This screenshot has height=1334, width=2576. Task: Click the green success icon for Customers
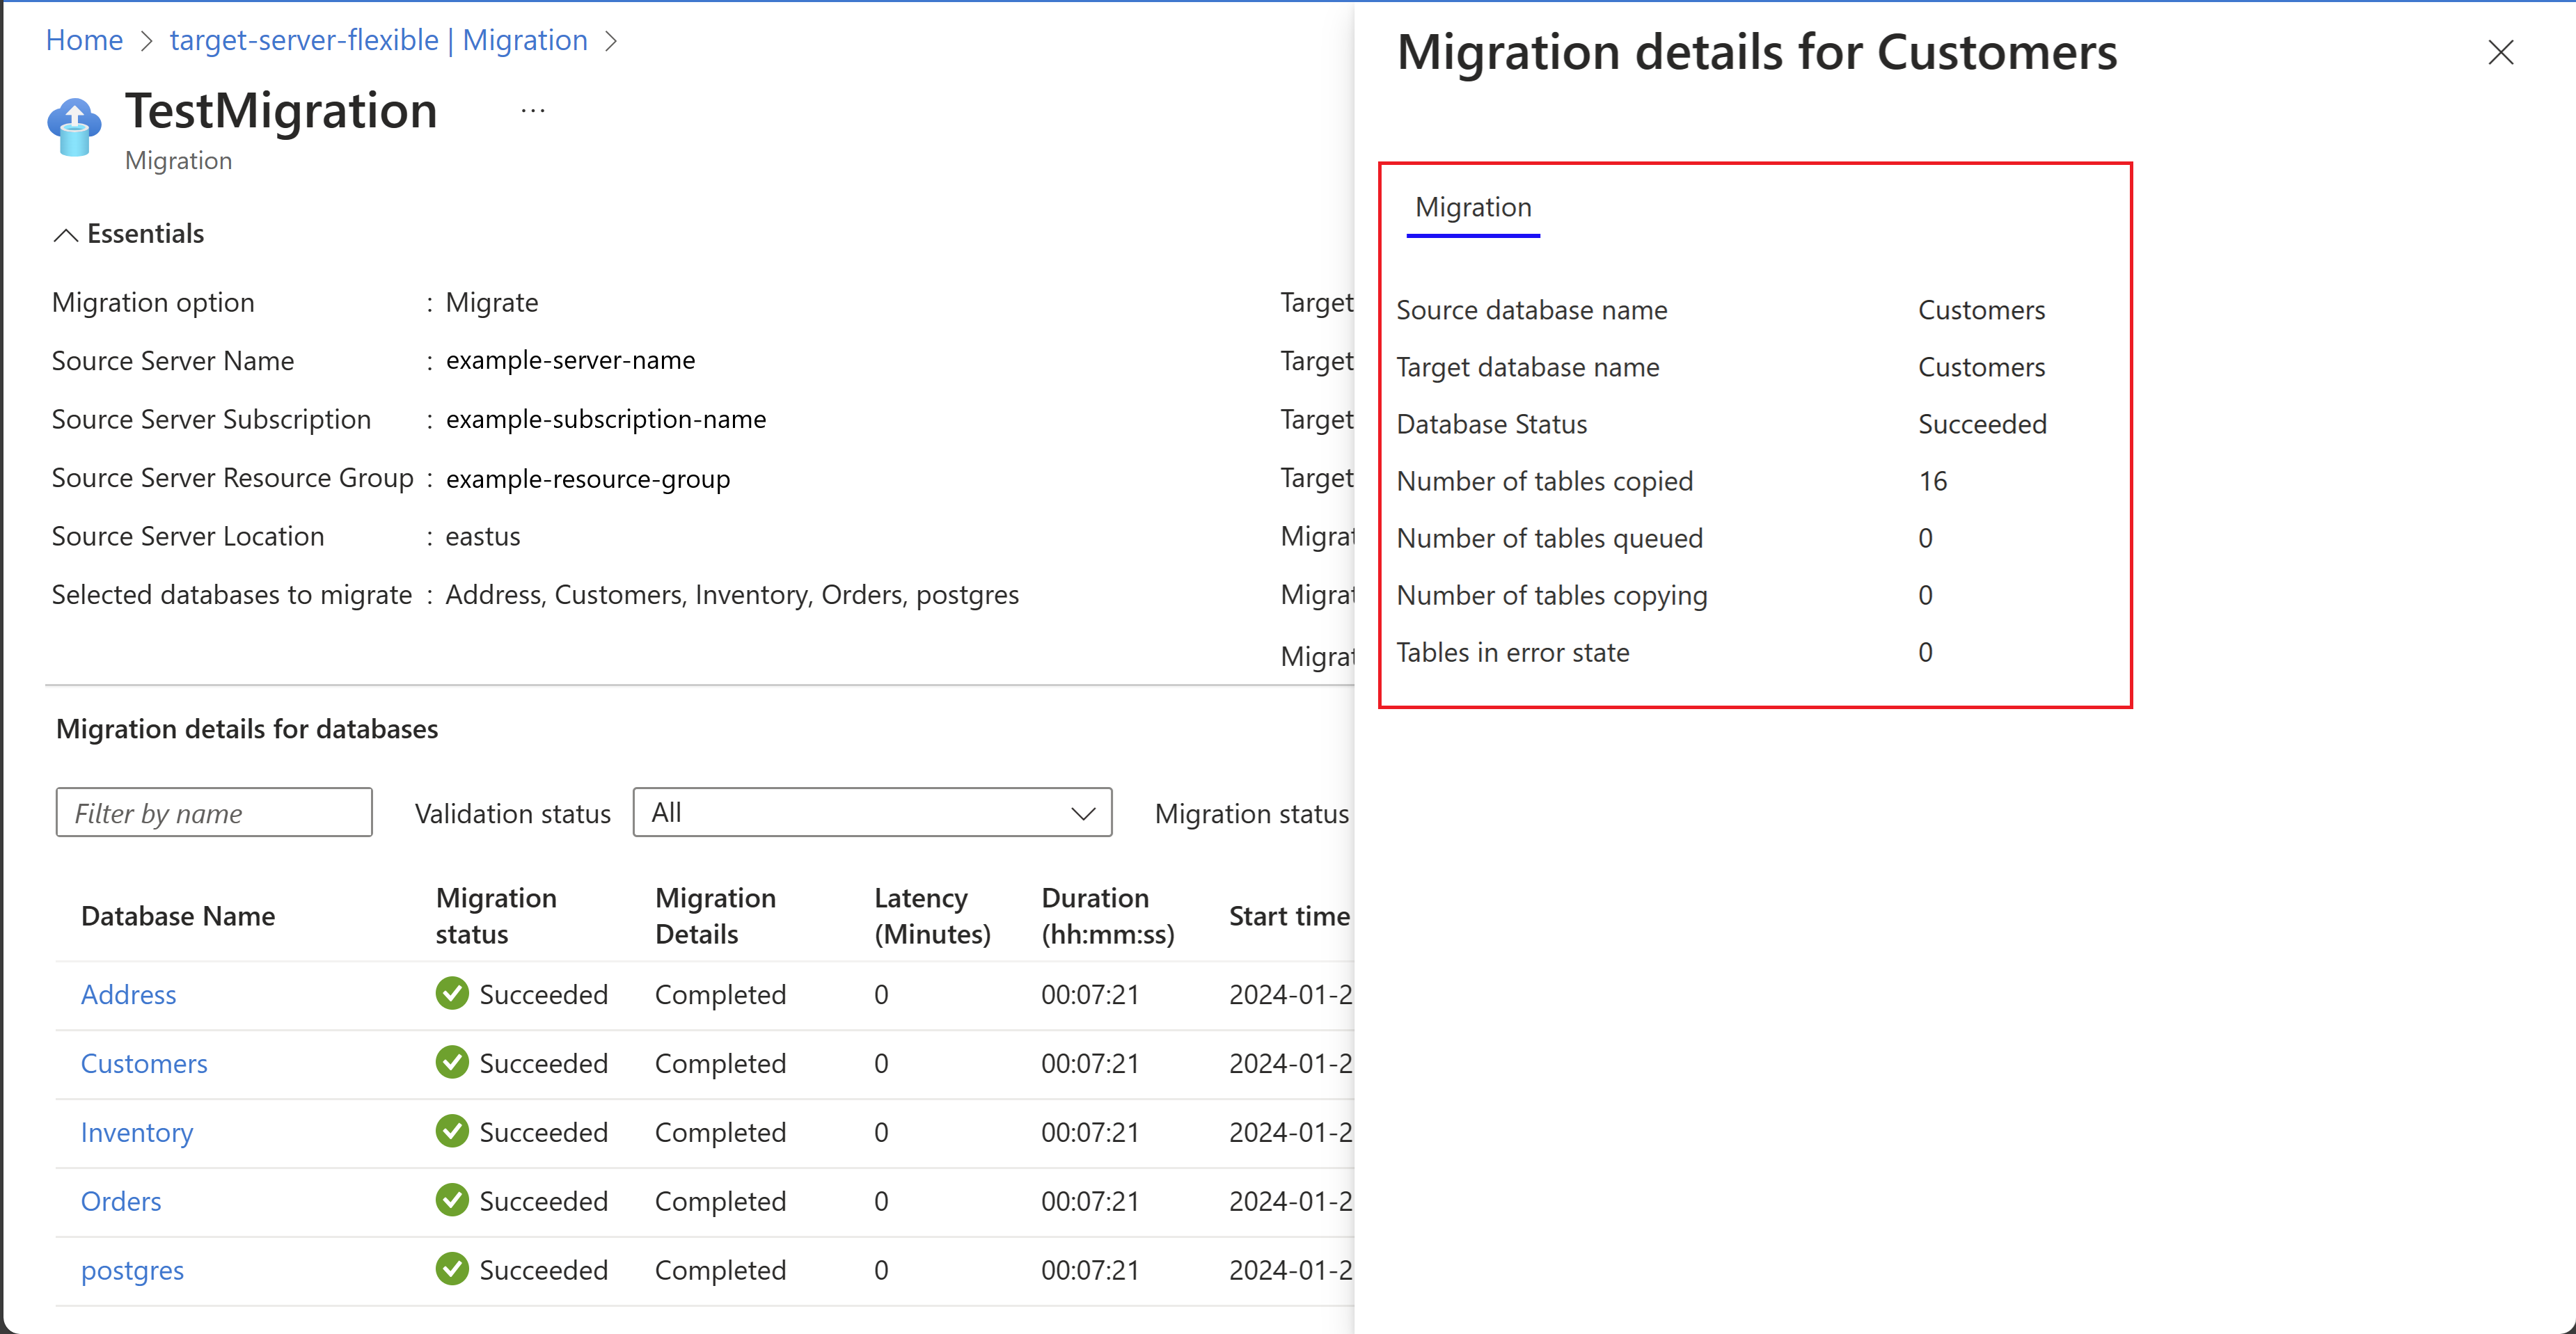click(452, 1062)
